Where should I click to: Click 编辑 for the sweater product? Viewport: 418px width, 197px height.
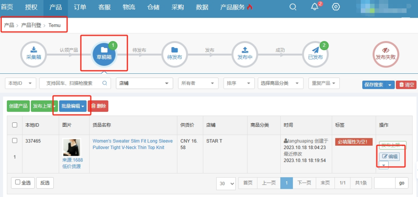click(389, 156)
